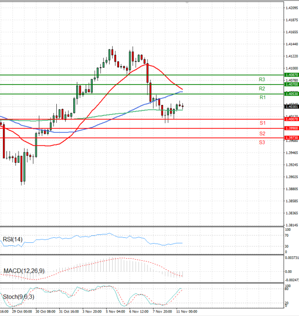The height and width of the screenshot is (316, 299).
Task: Click the current price tag 1.40301
Action: click(x=291, y=106)
